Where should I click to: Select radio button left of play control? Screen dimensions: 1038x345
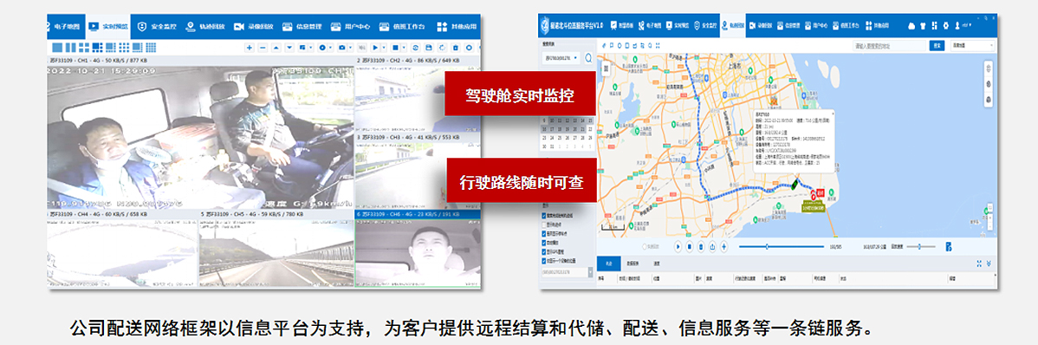(x=644, y=246)
